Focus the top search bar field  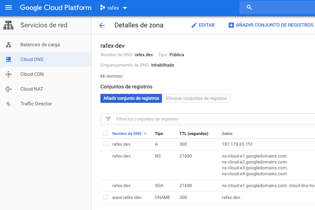[x=277, y=7]
